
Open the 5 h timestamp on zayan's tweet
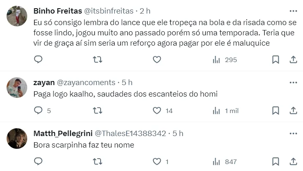point(127,83)
